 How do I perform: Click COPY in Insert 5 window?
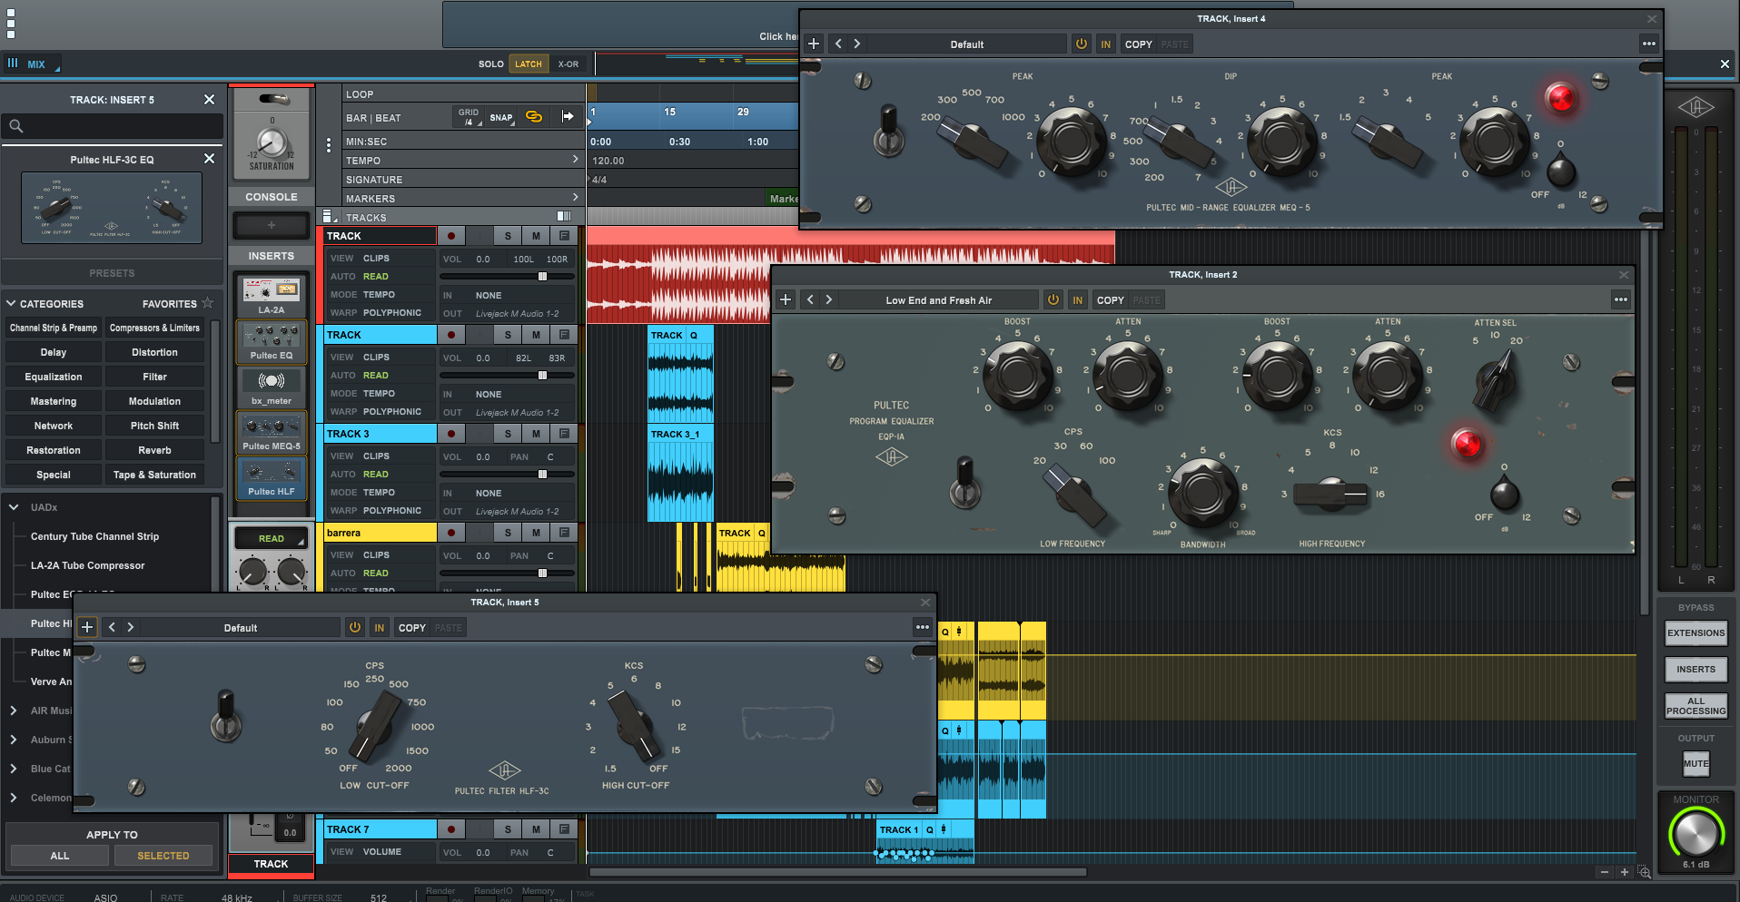[412, 627]
